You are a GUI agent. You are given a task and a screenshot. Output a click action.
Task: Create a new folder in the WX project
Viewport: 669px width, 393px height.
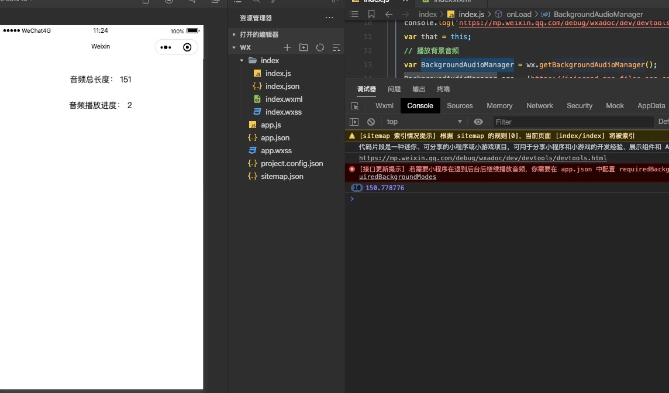click(x=304, y=47)
